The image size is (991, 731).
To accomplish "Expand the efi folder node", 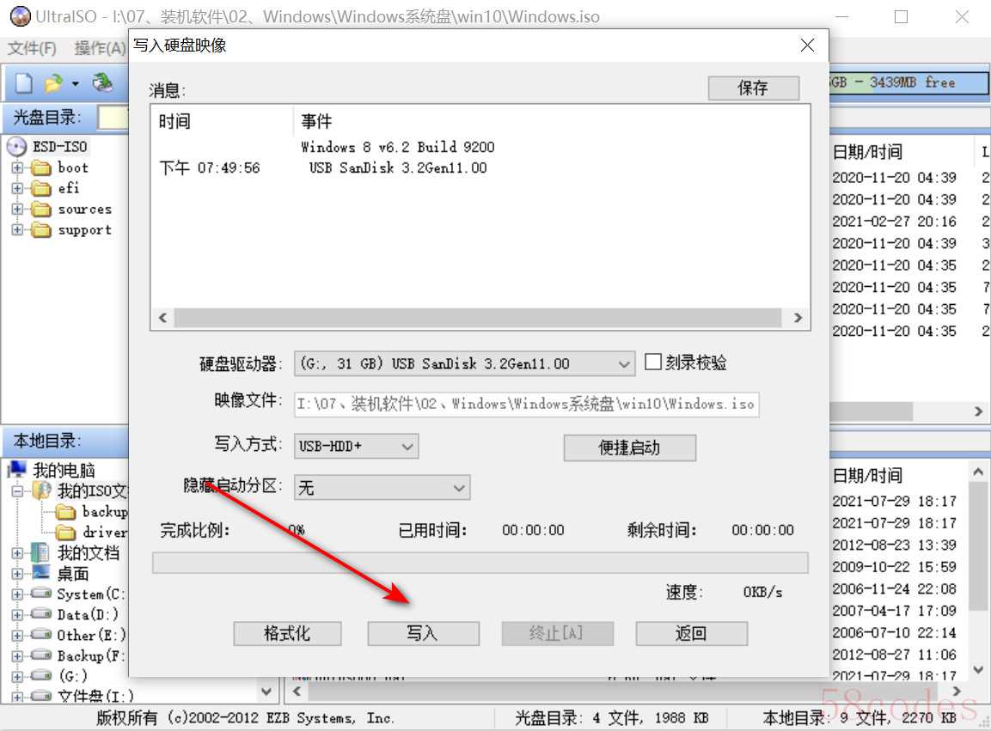I will point(17,188).
